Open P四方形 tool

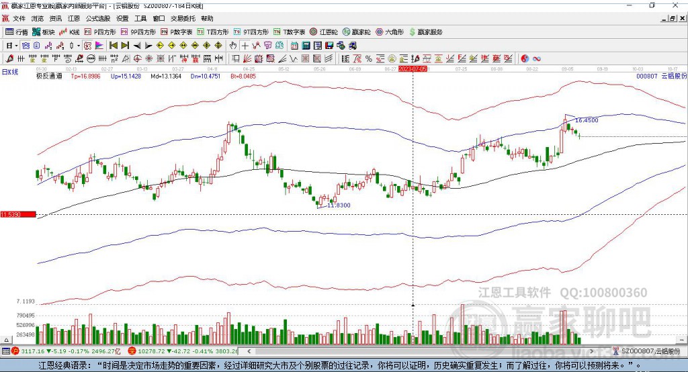[100, 32]
